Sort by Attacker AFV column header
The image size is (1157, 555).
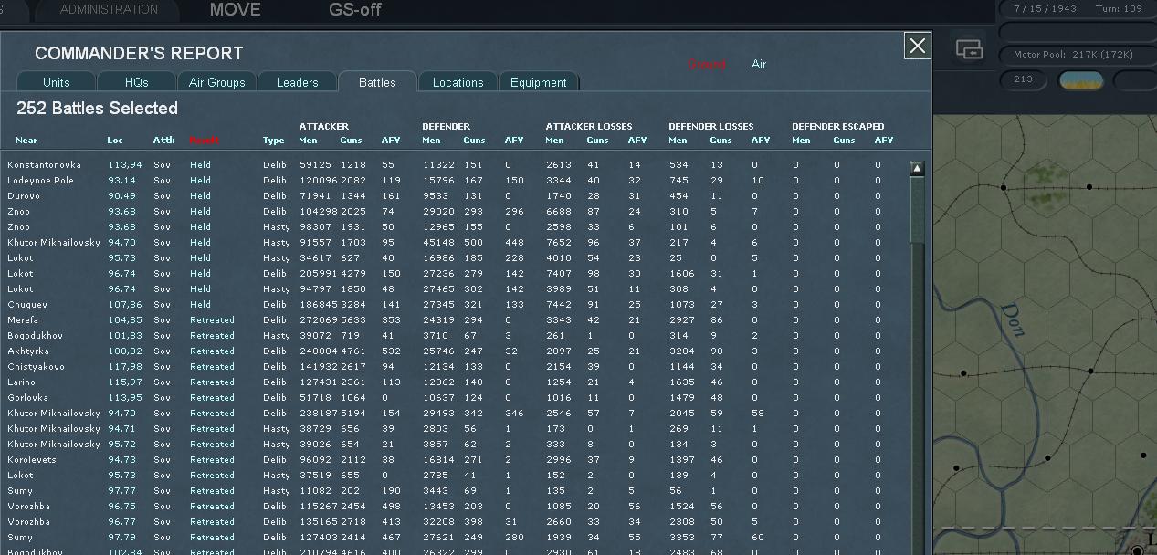(391, 141)
